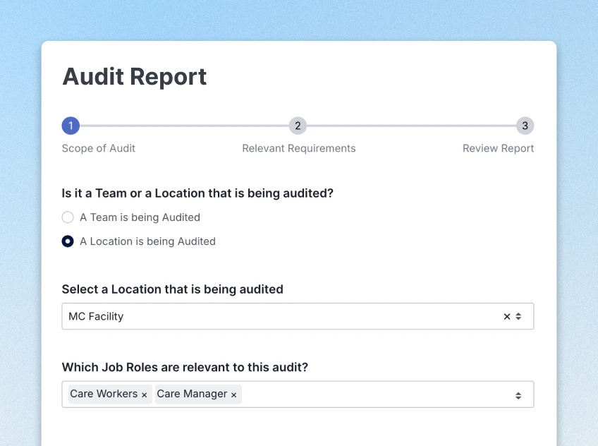Go to step 1 circle
Image resolution: width=598 pixels, height=446 pixels.
71,126
